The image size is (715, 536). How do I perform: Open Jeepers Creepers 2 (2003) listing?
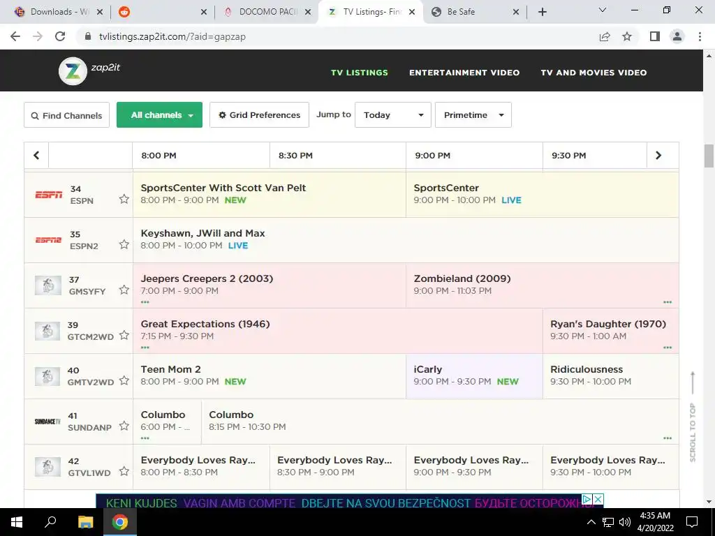[269, 285]
